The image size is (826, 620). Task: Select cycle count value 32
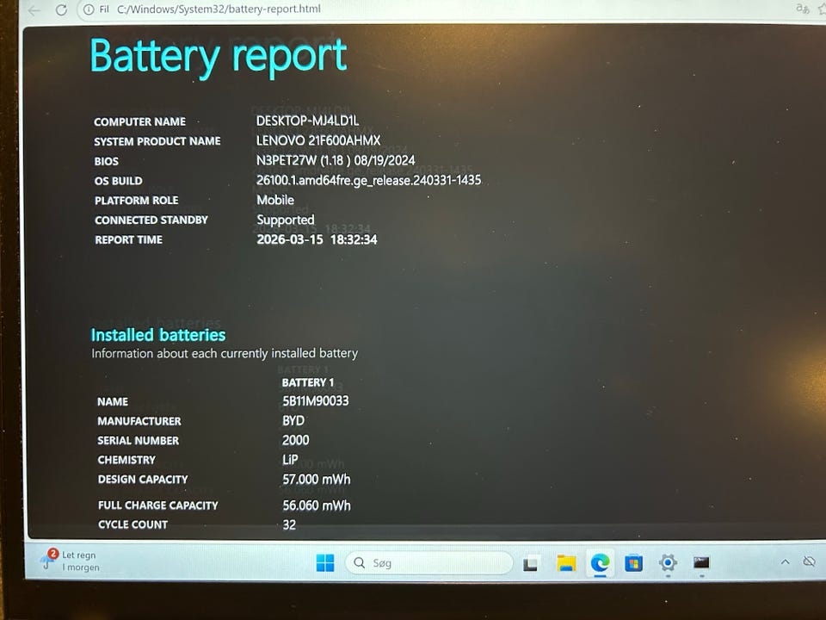[289, 524]
